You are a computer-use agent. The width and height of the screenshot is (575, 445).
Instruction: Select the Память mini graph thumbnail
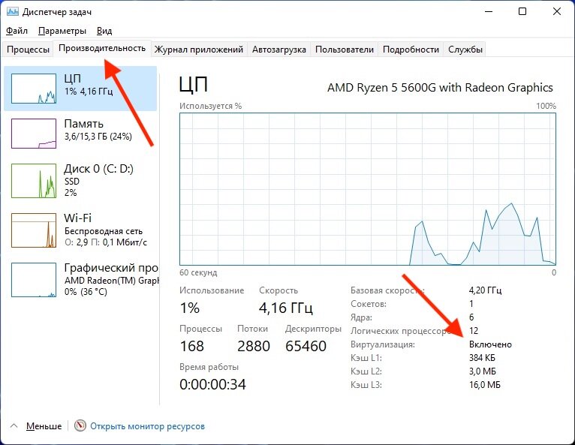[34, 134]
